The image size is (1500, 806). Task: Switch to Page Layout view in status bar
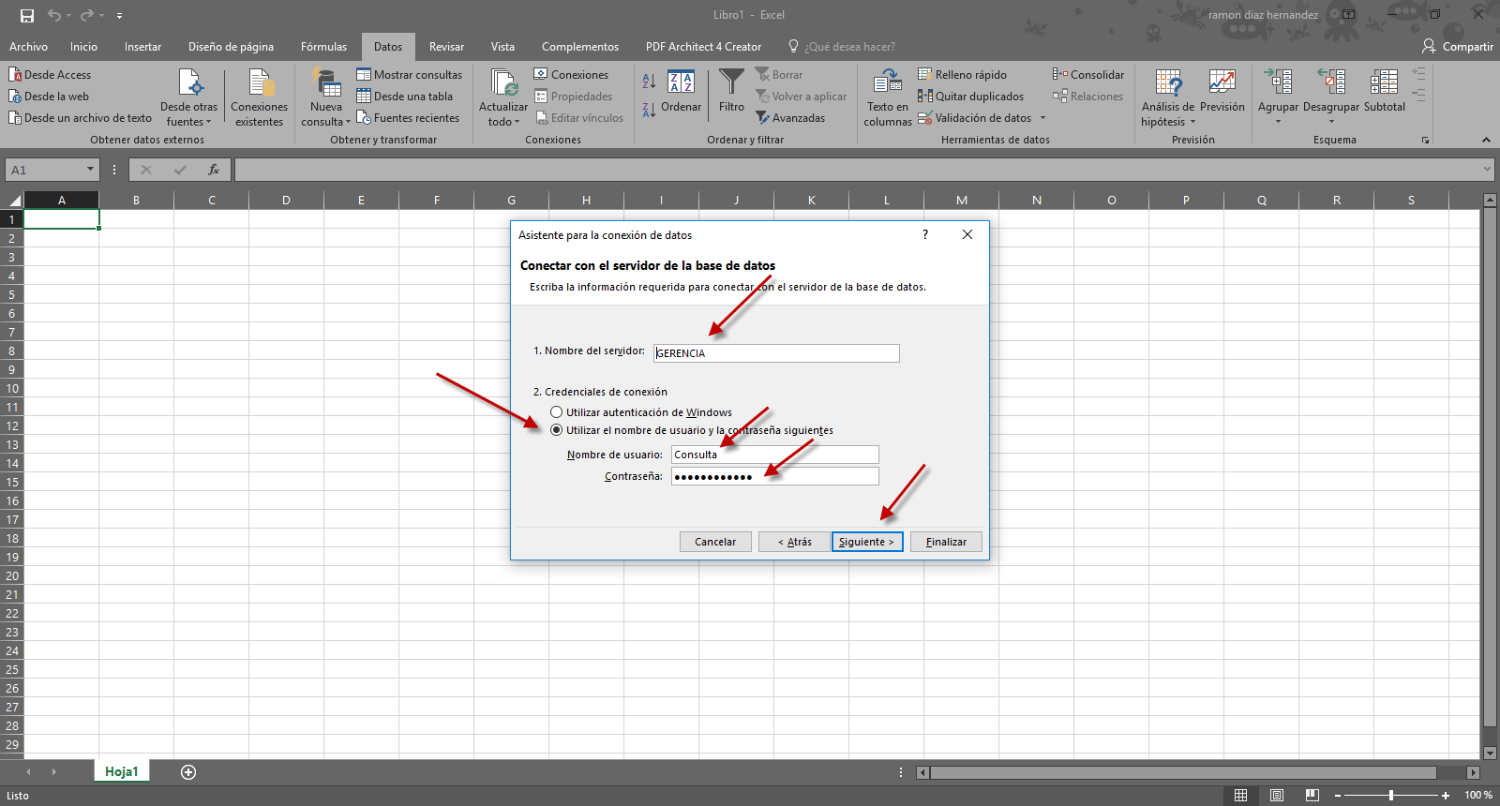[x=1277, y=796]
